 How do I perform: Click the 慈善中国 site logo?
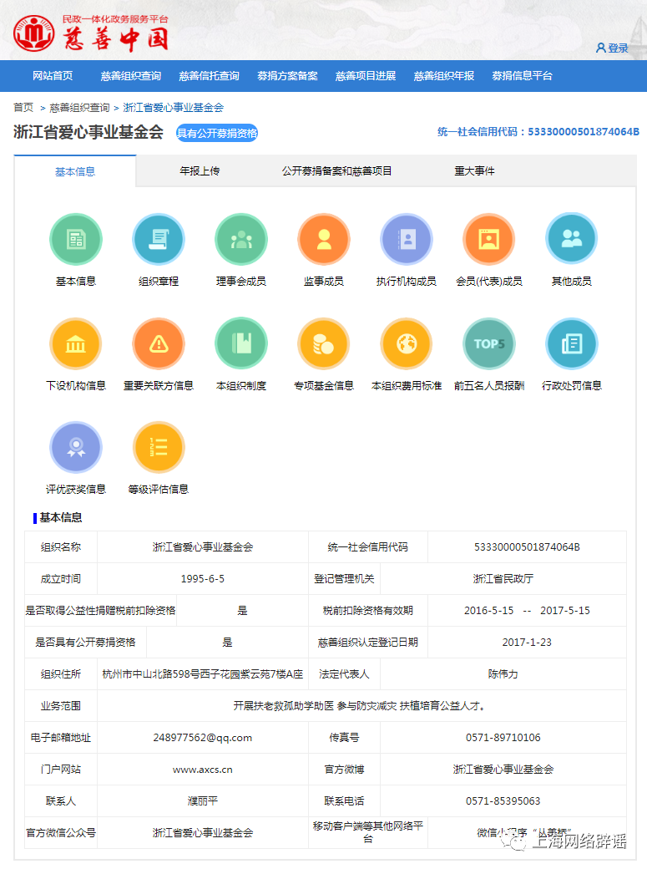point(90,33)
